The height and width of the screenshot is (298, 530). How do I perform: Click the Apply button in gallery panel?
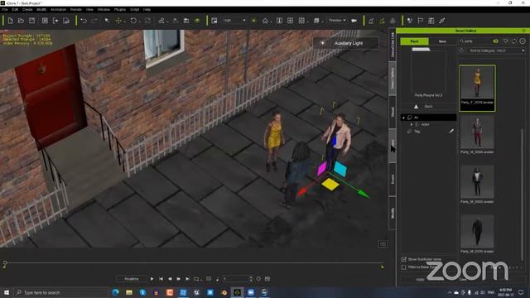(420, 280)
